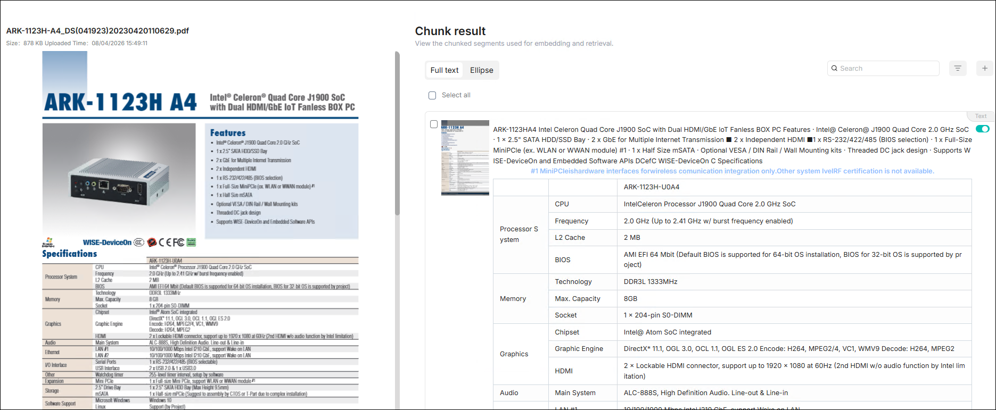996x410 pixels.
Task: Select the 'AMI EFI 64 Mbit' chunk table cell
Action: (794, 260)
